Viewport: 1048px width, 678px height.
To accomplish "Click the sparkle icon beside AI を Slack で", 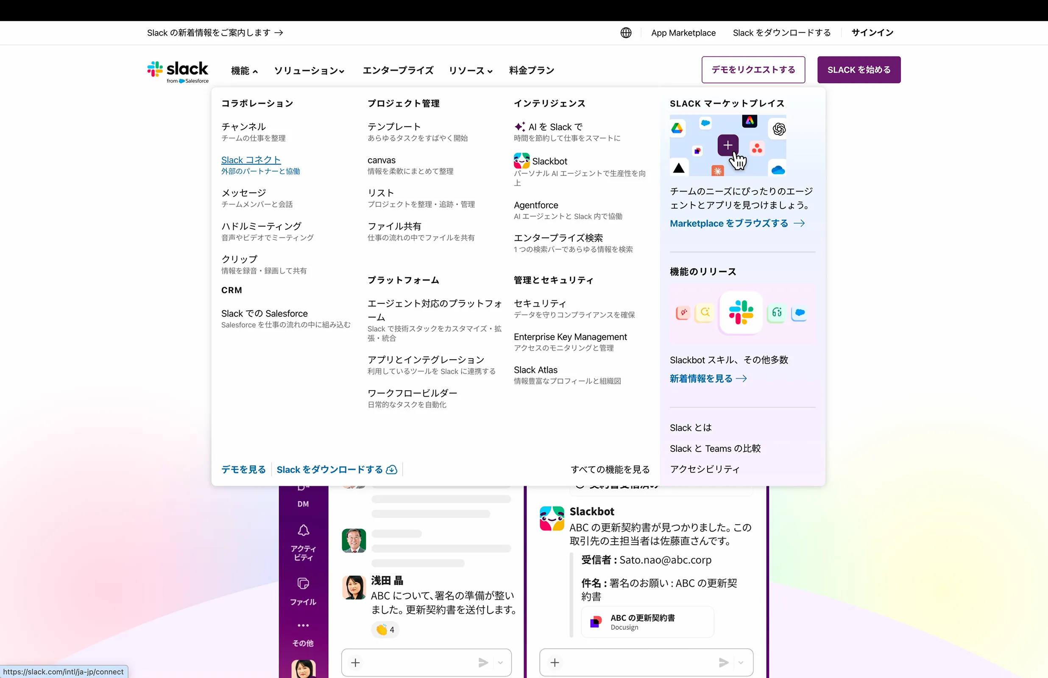I will tap(520, 127).
